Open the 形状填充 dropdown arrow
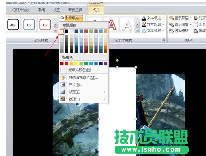 coord(81,18)
